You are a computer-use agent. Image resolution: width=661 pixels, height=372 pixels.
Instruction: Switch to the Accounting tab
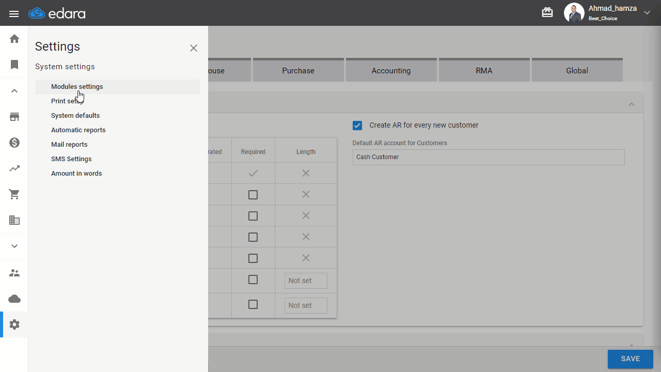[391, 70]
